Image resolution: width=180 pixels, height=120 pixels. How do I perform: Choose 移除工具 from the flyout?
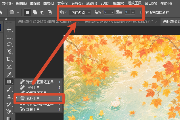click(39, 87)
